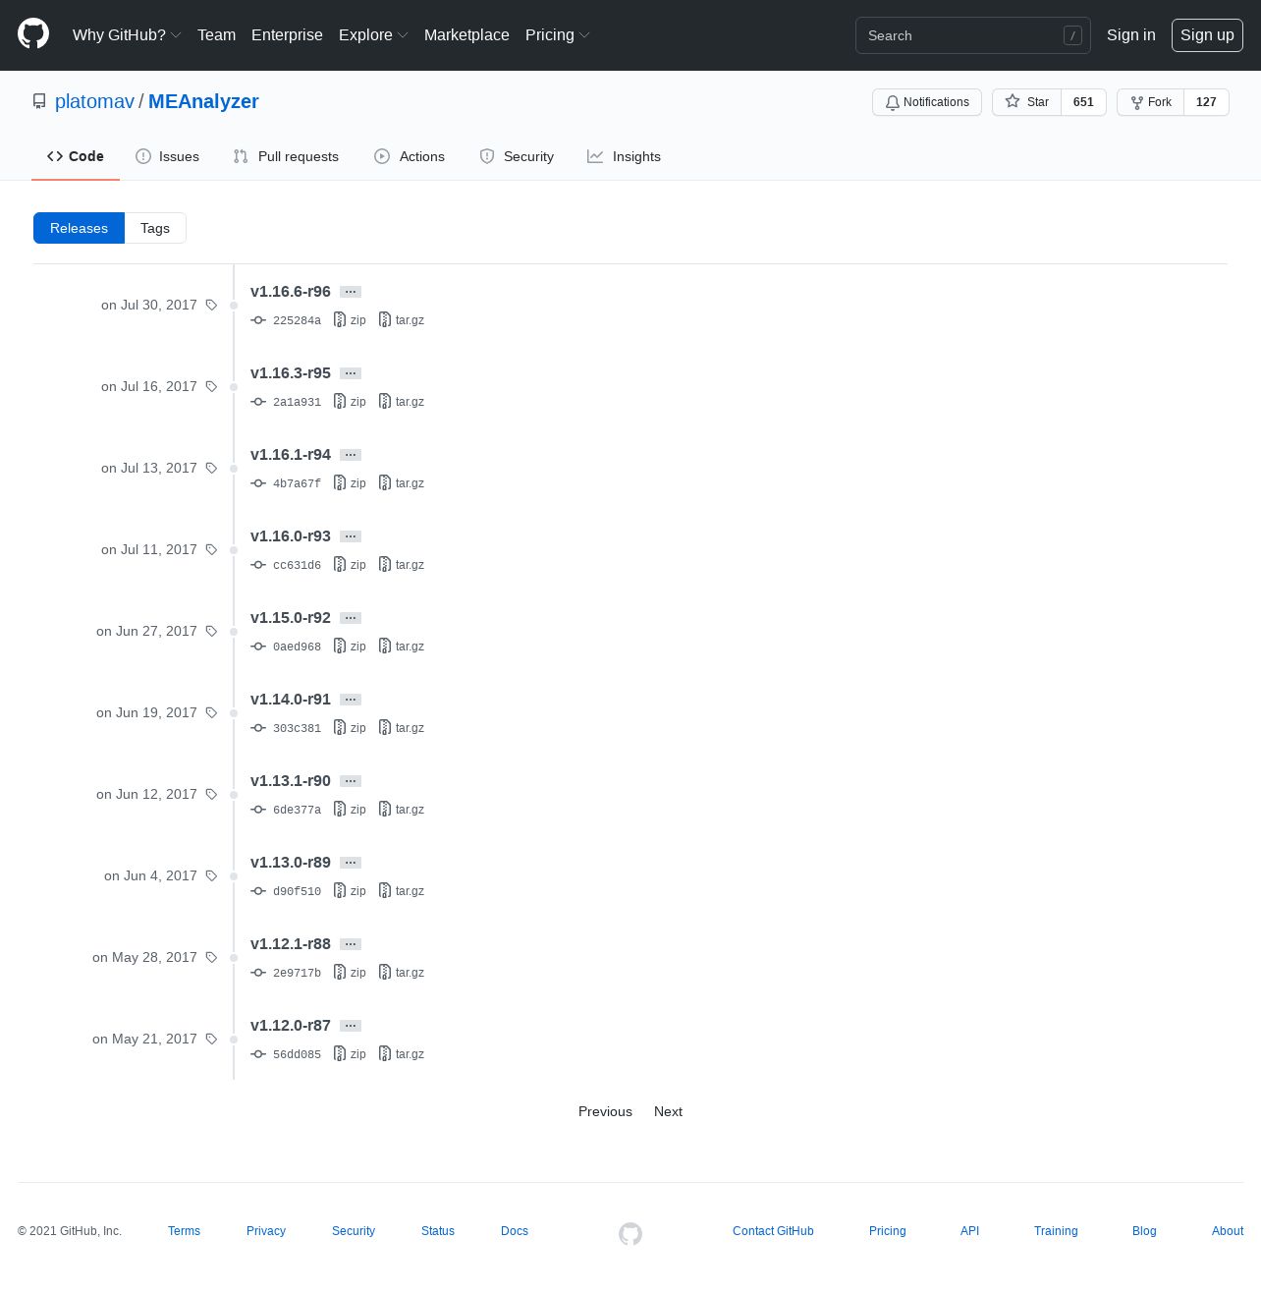Image resolution: width=1261 pixels, height=1295 pixels.
Task: Download tar.gz for v1.16.6-r96
Action: (402, 320)
